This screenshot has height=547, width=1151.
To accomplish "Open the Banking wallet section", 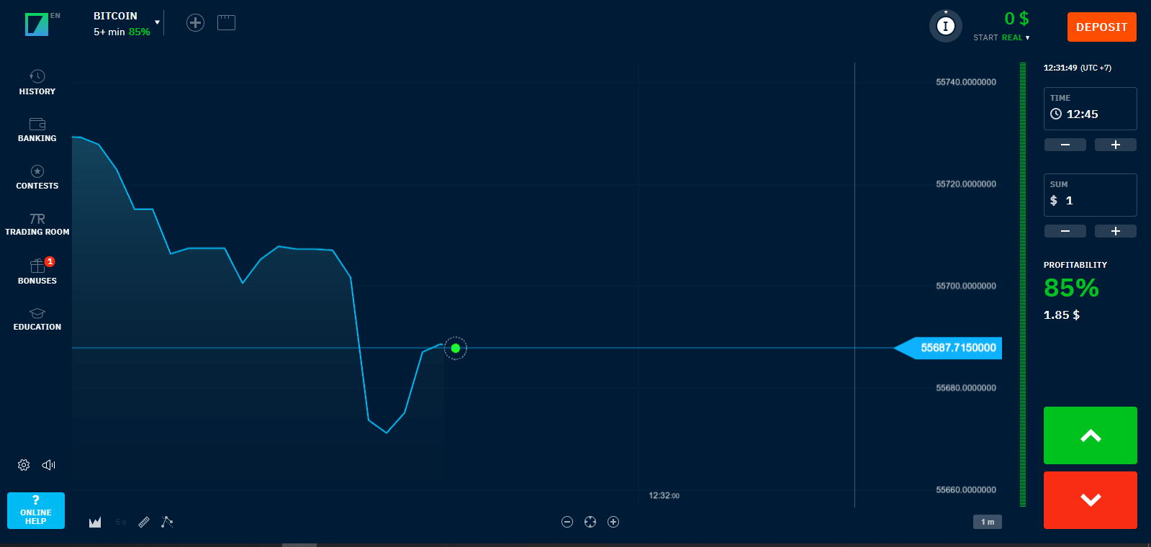I will [37, 130].
